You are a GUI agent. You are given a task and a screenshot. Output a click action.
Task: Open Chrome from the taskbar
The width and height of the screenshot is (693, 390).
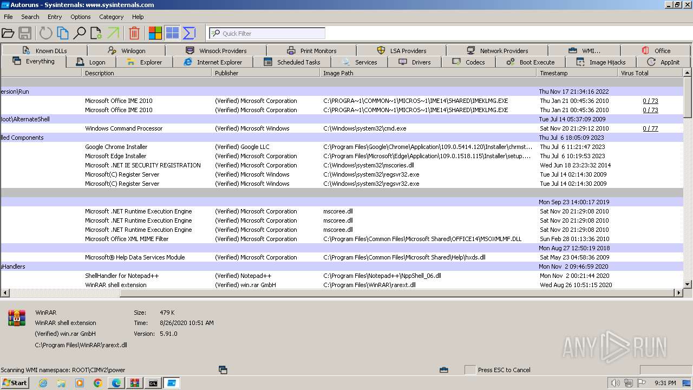(x=98, y=383)
